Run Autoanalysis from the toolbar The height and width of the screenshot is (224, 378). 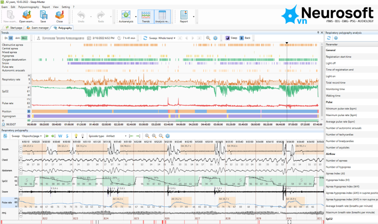(x=126, y=17)
